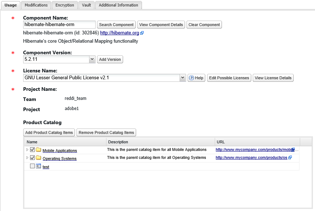Viewport: 315px width, 211px height.
Task: Click the Operating Systems folder icon
Action: tap(38, 158)
